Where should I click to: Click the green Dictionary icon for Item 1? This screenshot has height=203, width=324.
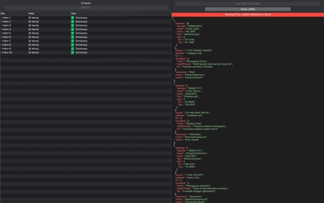(x=73, y=18)
